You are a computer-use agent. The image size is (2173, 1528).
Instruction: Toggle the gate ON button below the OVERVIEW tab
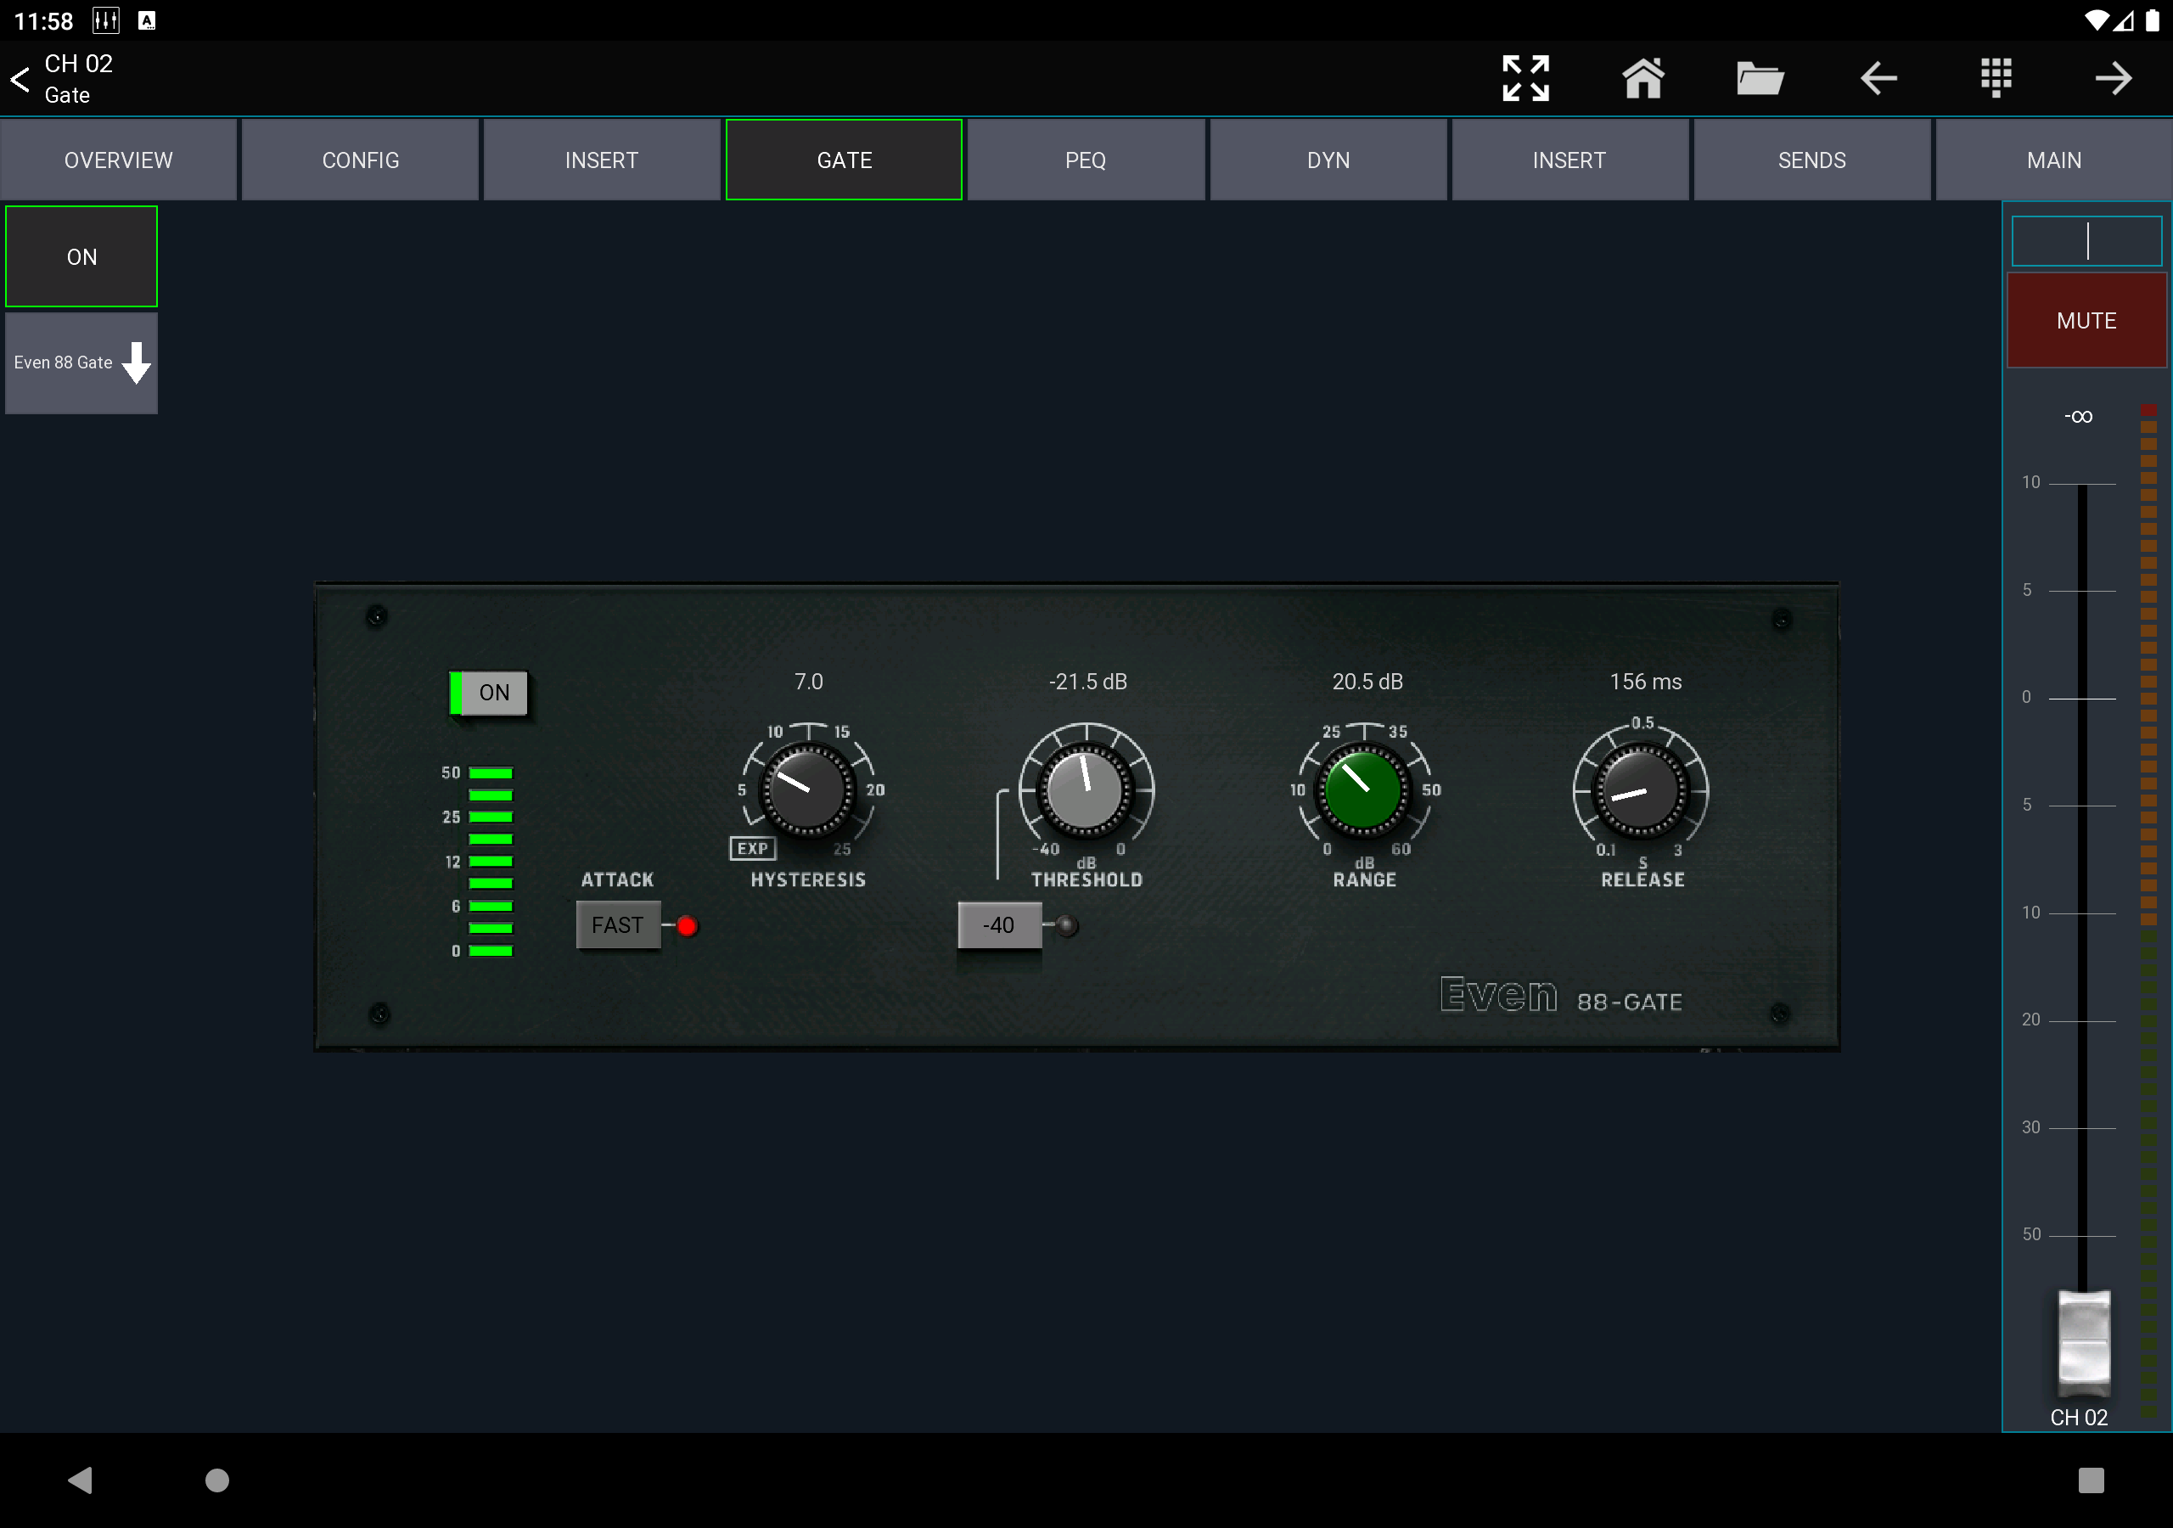click(81, 256)
